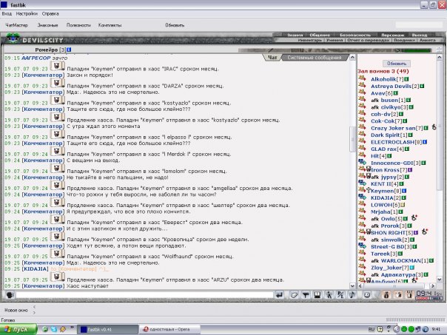Open the smileys panel icon
447x335 pixels.
click(x=367, y=295)
